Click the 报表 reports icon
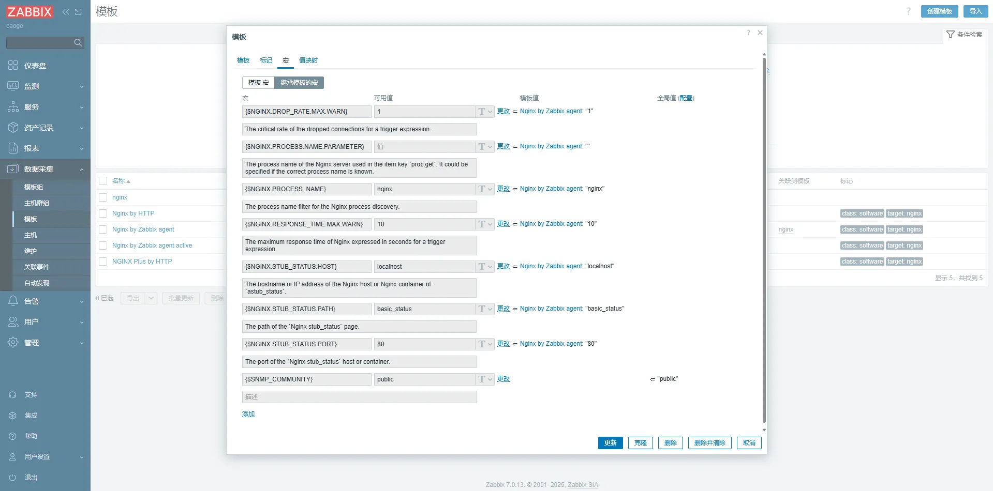The height and width of the screenshot is (491, 993). click(x=13, y=148)
